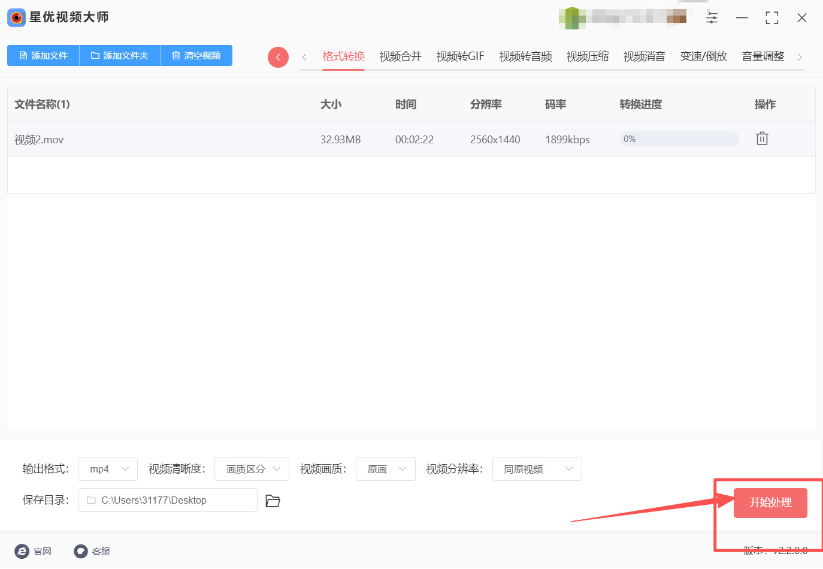Open the 视频分辨率 同原视频 dropdown

pos(537,469)
